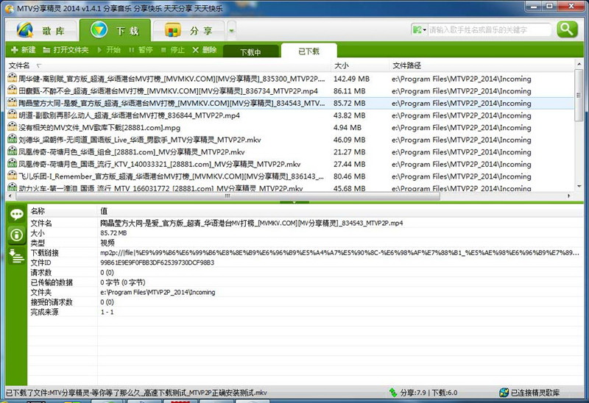The image size is (589, 403).
Task: Click the 文件夹 path value in details
Action: click(x=158, y=292)
